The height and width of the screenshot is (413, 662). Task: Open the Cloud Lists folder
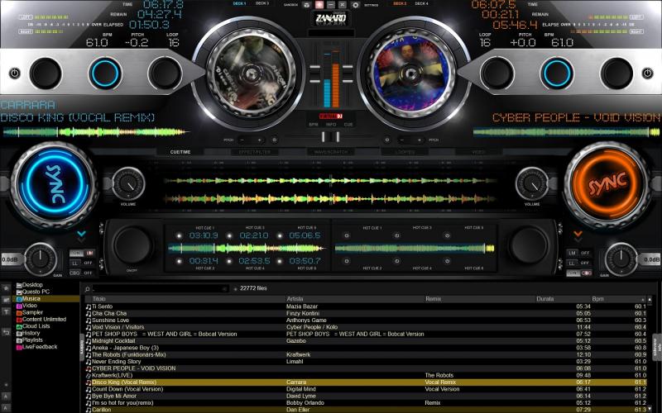tap(36, 326)
